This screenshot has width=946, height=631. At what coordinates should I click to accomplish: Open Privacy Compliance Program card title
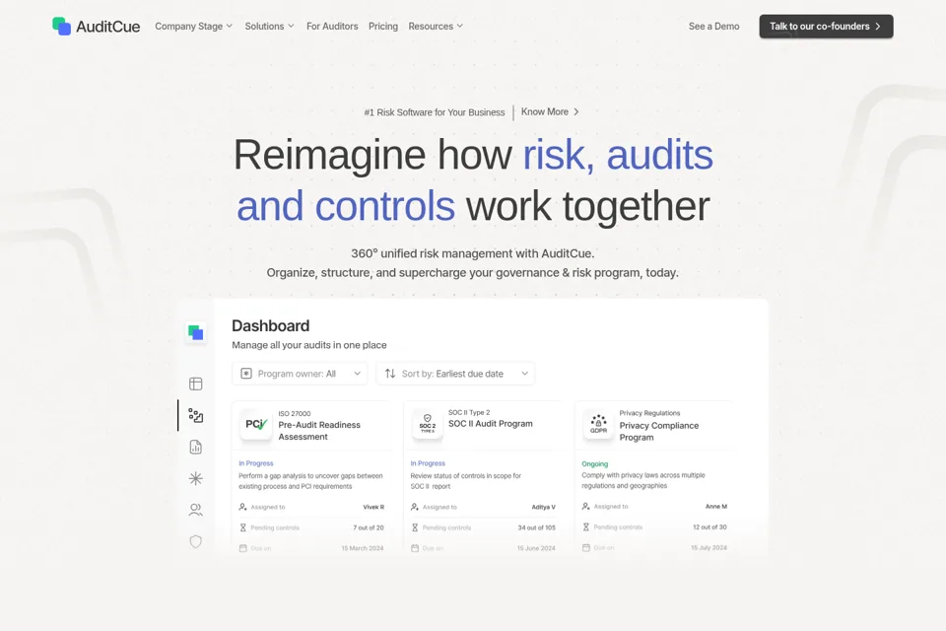[659, 431]
